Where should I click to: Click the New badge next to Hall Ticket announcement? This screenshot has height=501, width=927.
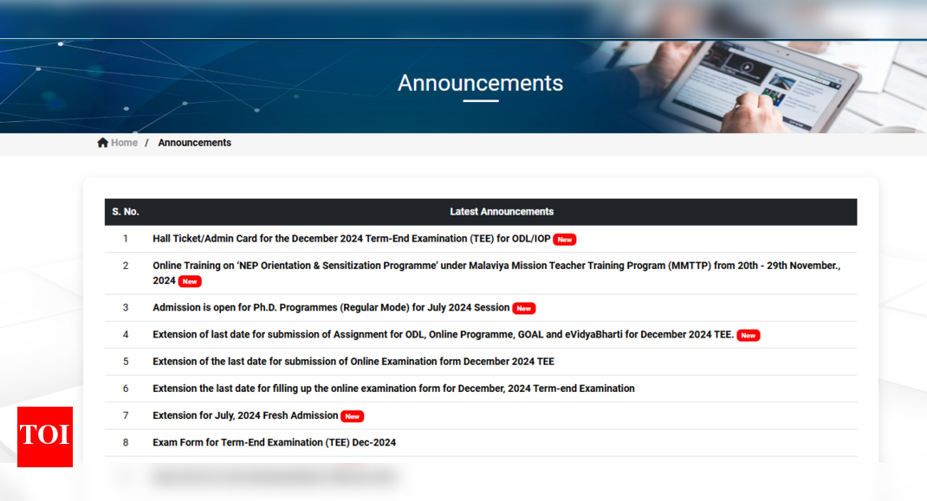click(x=565, y=240)
